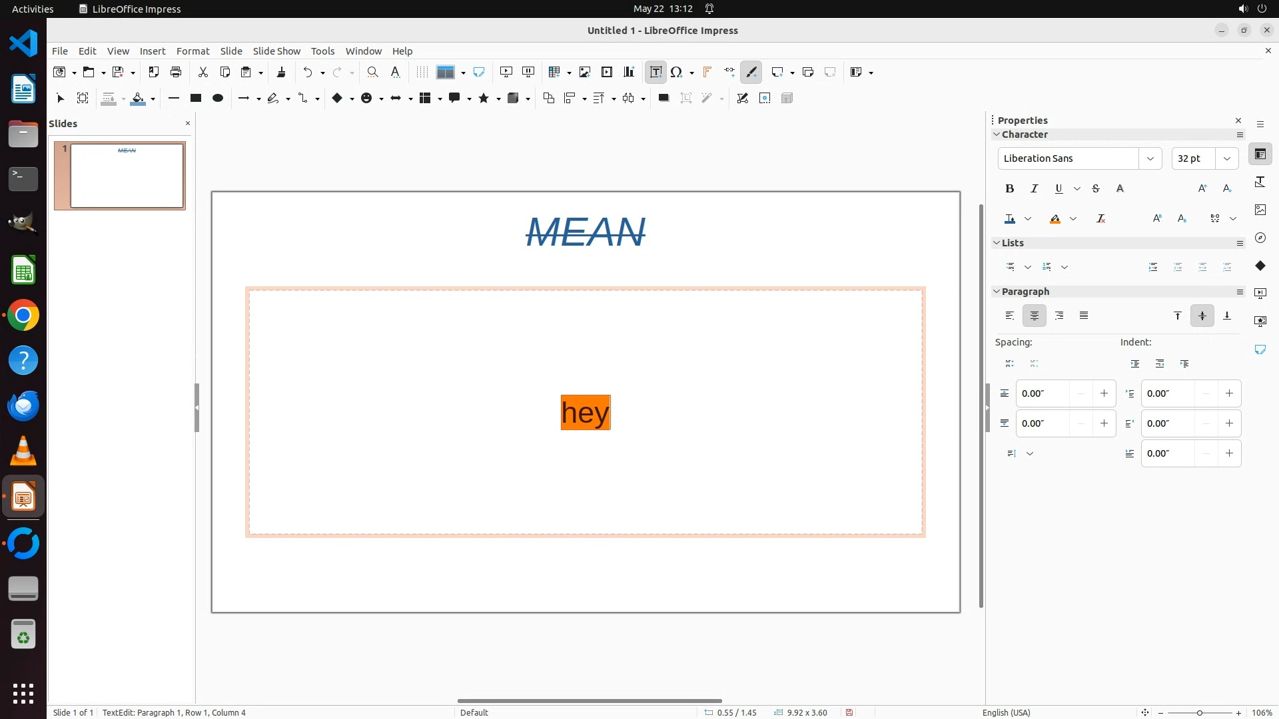The image size is (1279, 719).
Task: Select the Text Box tool in toolbar
Action: tap(655, 72)
